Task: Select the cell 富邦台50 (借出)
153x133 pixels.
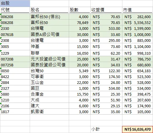Action: 49,17
